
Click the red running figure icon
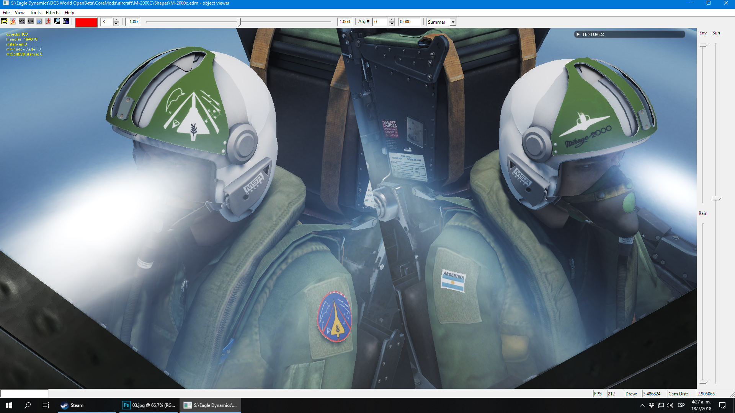(x=48, y=21)
